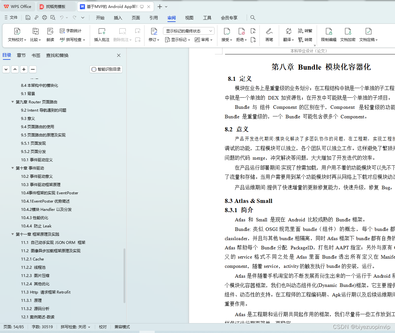The height and width of the screenshot is (333, 395).
Task: Open the 拼写检查: 关闭 status dropdown
Action: pos(75,327)
